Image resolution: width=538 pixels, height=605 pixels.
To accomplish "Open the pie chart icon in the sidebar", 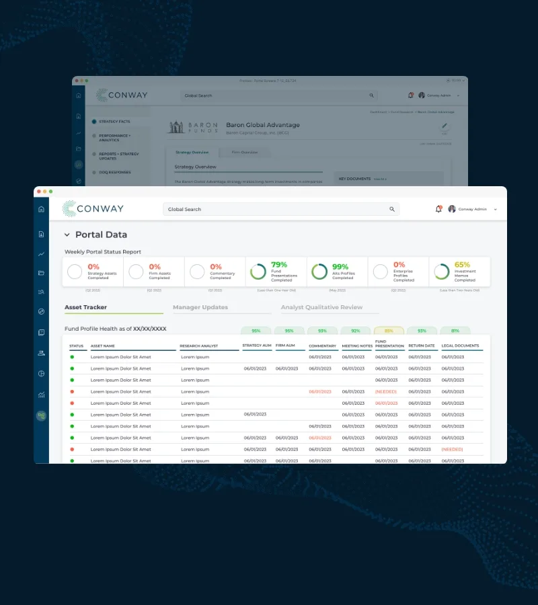I will 41,374.
